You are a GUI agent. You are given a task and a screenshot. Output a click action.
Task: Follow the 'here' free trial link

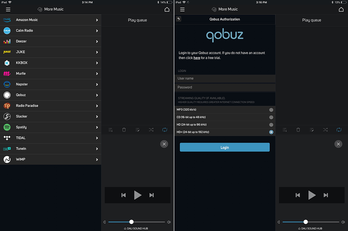point(197,58)
